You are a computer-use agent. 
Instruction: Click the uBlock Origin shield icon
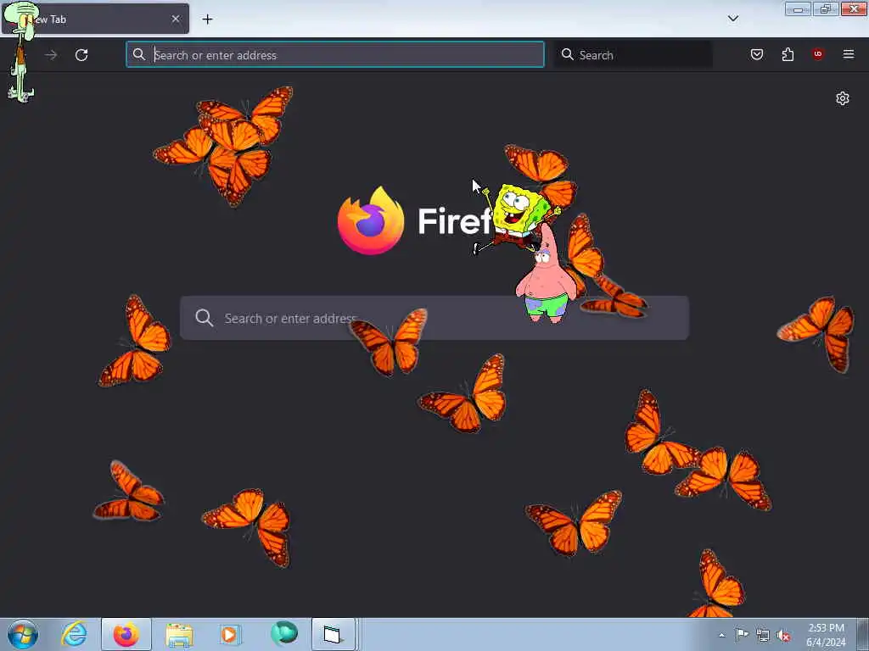pos(817,54)
